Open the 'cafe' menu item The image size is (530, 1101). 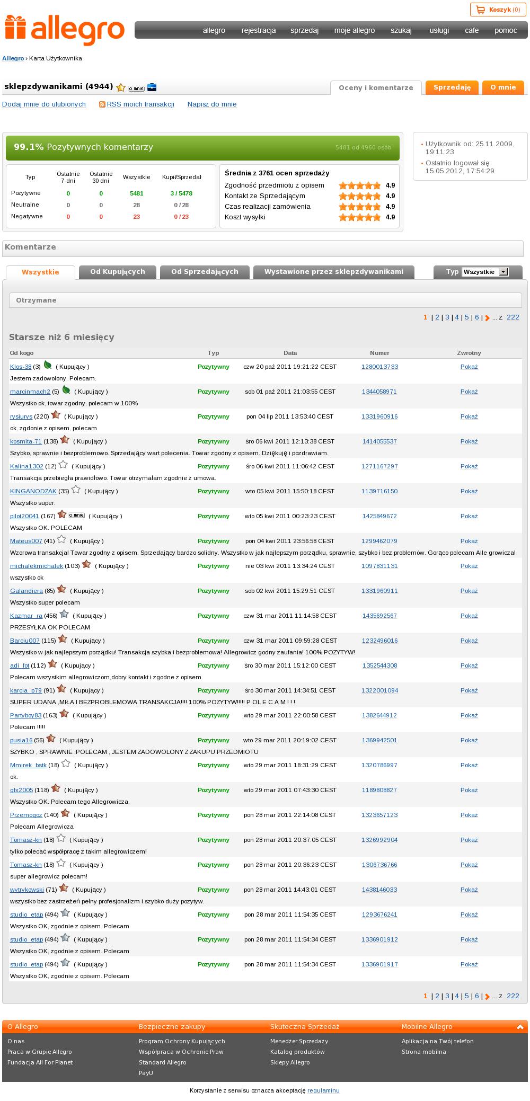click(x=472, y=30)
